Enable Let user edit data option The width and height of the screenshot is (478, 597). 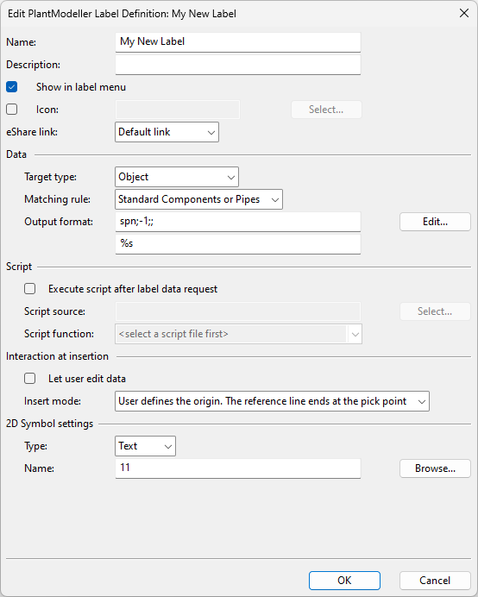(29, 379)
